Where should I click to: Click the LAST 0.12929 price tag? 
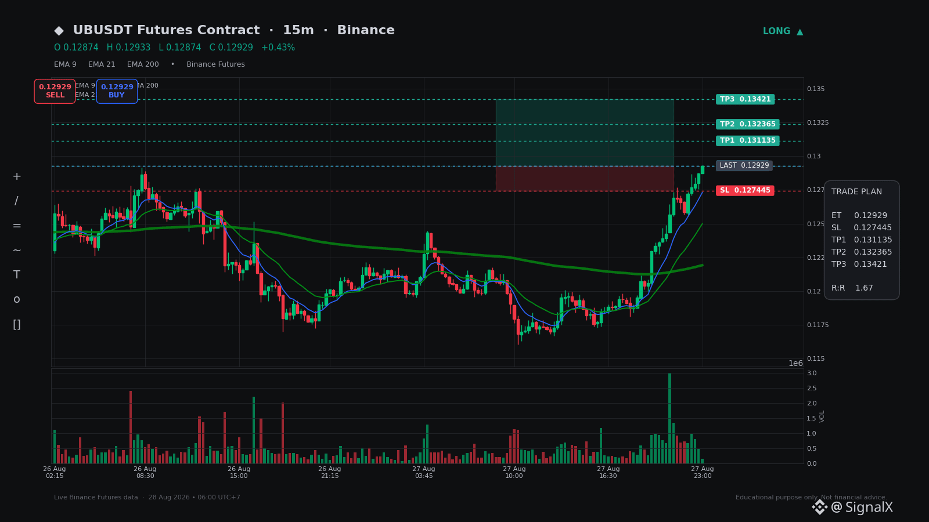tap(744, 165)
